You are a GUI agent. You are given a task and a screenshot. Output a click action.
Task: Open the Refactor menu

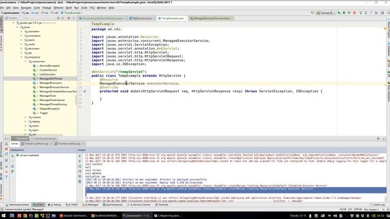click(58, 8)
